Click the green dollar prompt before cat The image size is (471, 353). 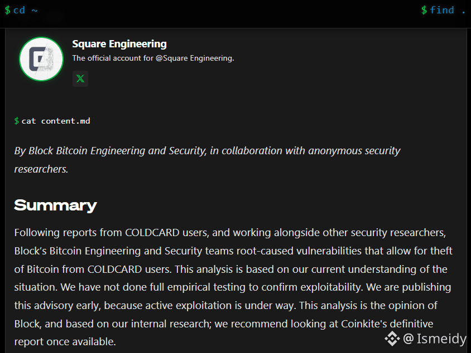coord(17,121)
